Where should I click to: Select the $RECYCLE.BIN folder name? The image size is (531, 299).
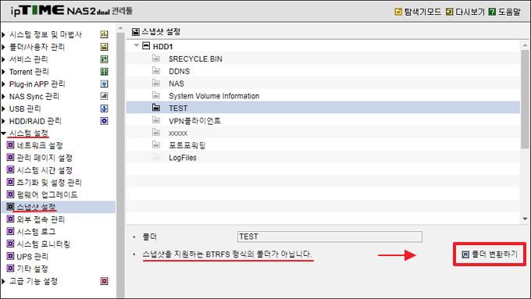(x=195, y=59)
